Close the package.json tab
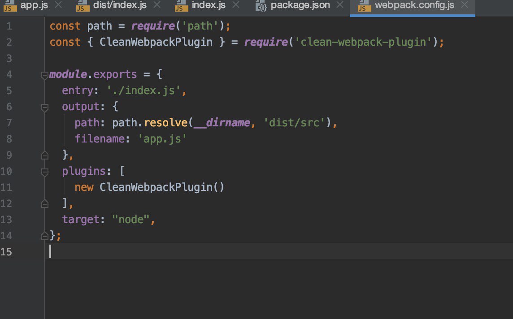 click(340, 5)
